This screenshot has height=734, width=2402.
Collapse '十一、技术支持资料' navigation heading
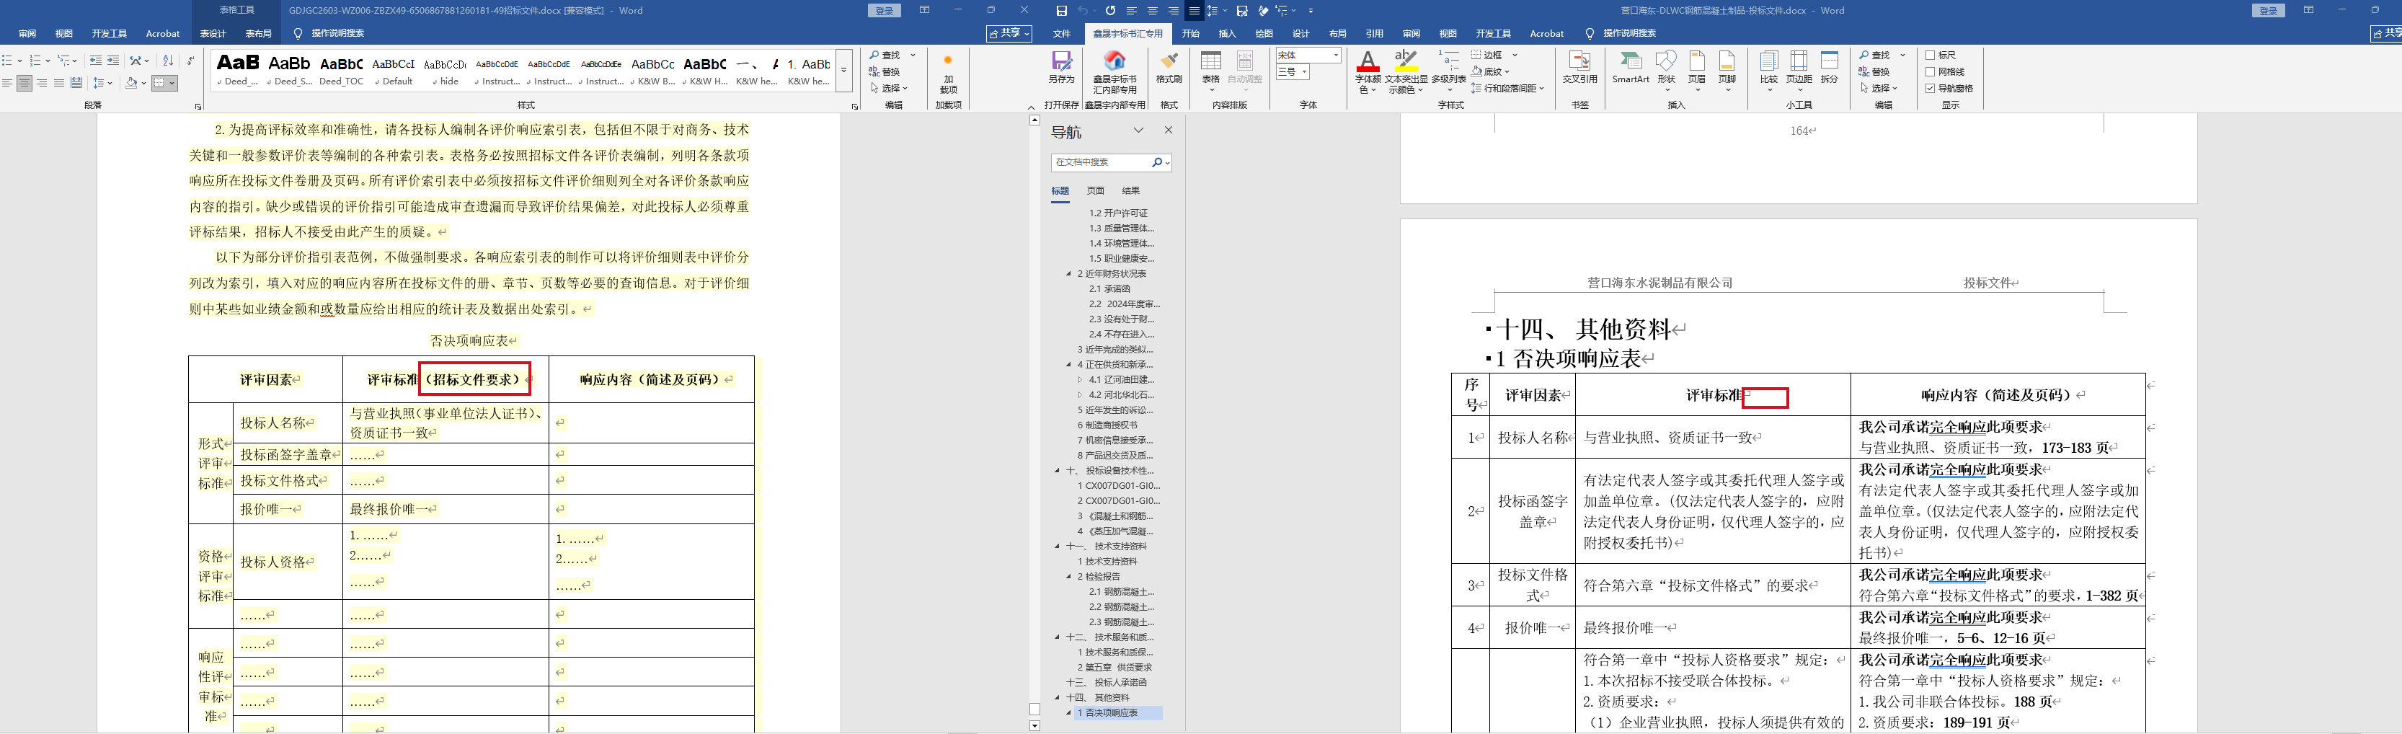tap(1058, 547)
